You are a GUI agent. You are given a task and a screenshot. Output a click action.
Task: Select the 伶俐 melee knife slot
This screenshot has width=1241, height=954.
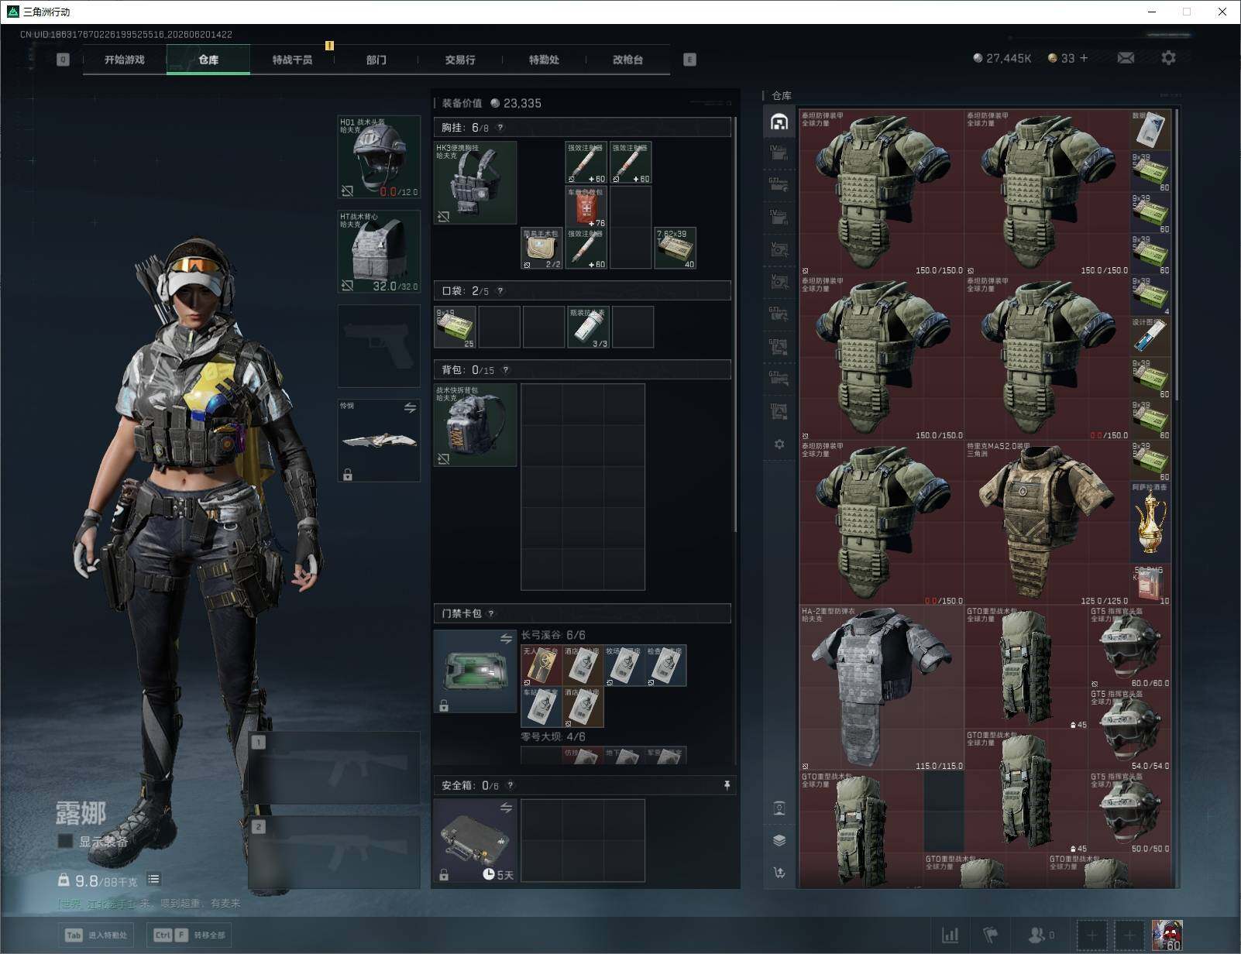(x=379, y=441)
